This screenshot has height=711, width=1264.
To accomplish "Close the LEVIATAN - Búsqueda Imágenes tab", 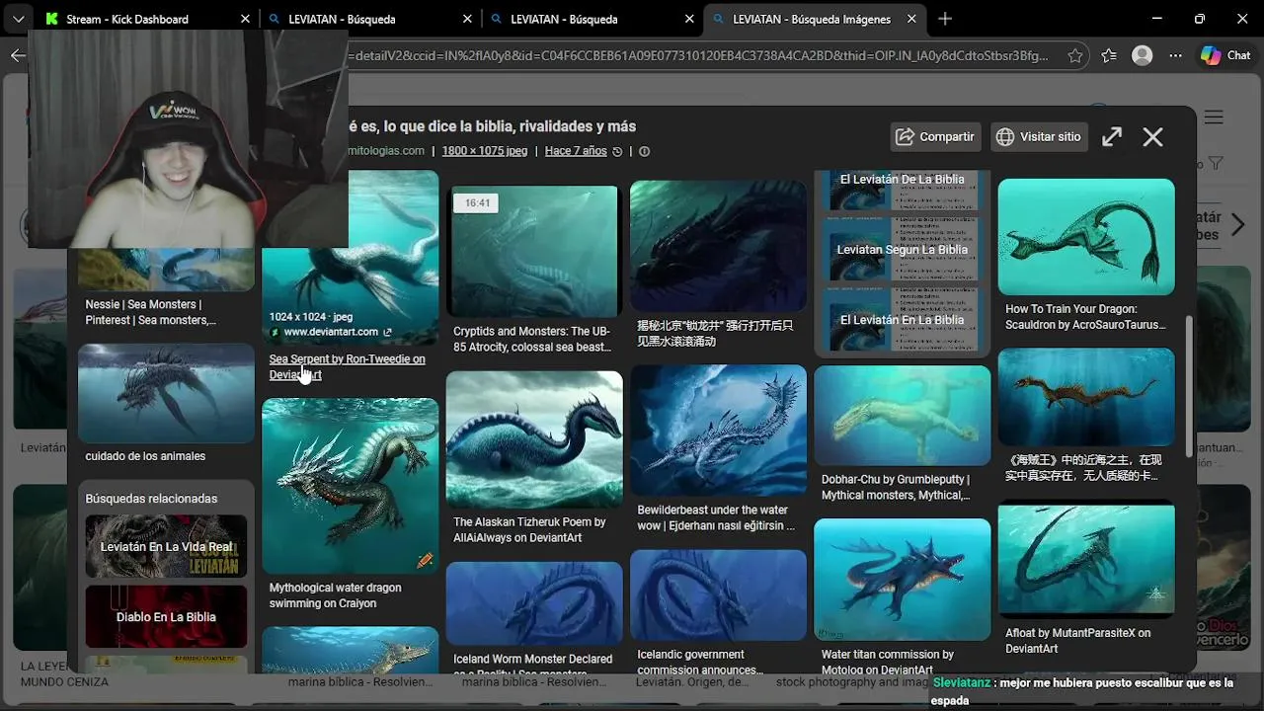I will (911, 19).
